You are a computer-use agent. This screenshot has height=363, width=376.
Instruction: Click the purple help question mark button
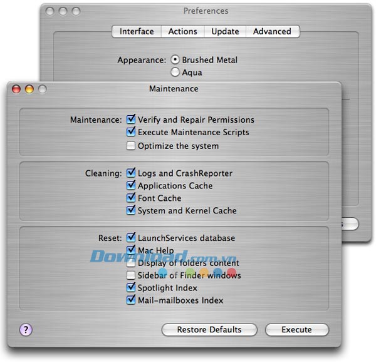click(26, 330)
